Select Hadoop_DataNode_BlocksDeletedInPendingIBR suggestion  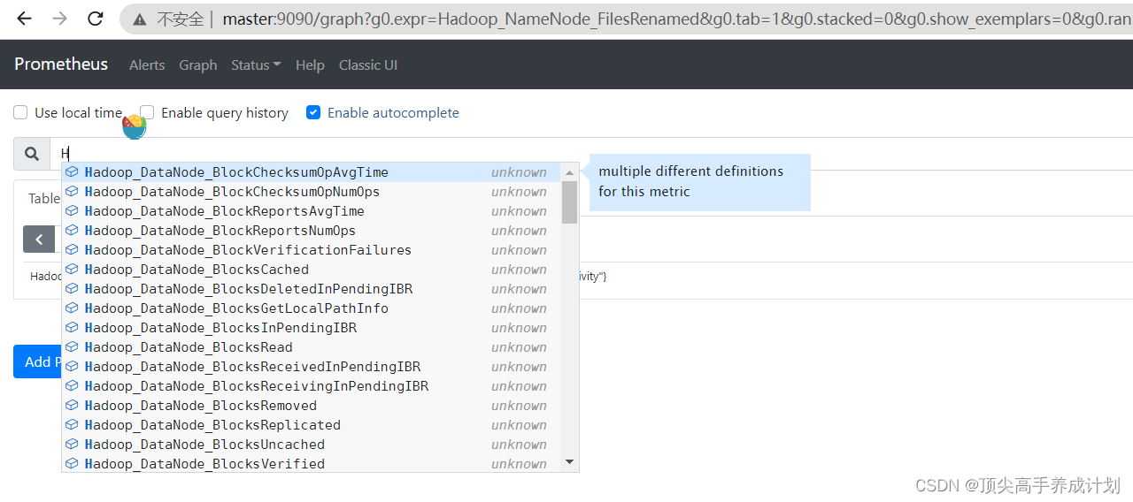click(312, 289)
